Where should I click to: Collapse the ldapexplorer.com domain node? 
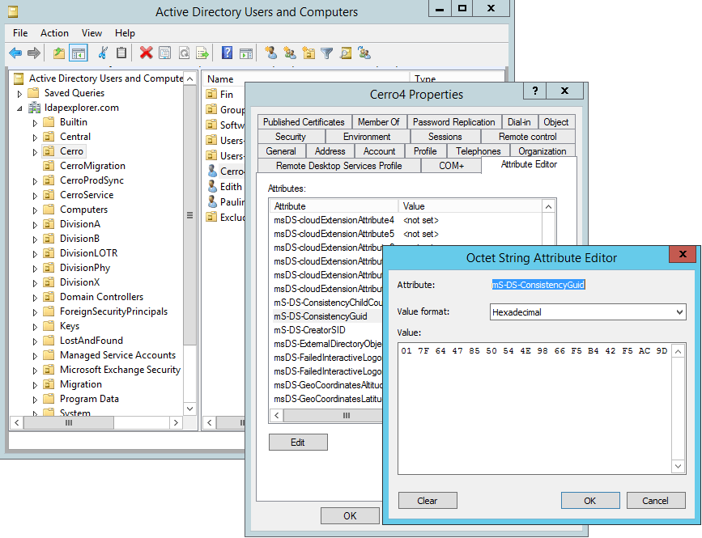(x=18, y=107)
